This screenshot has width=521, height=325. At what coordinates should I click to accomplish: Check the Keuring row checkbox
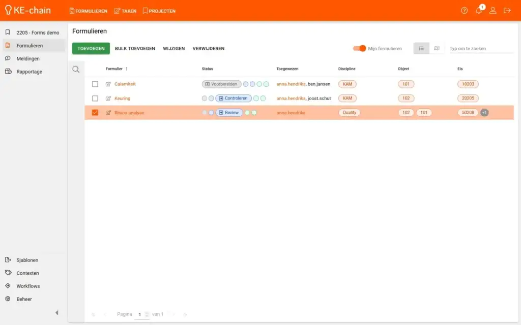pos(95,99)
